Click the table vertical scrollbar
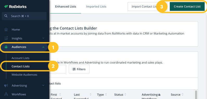Screen dimensions: 207x99 (x=196, y=95)
